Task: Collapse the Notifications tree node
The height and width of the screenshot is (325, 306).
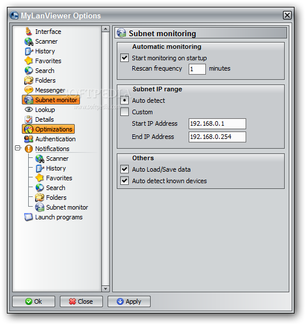Action: tap(18, 148)
